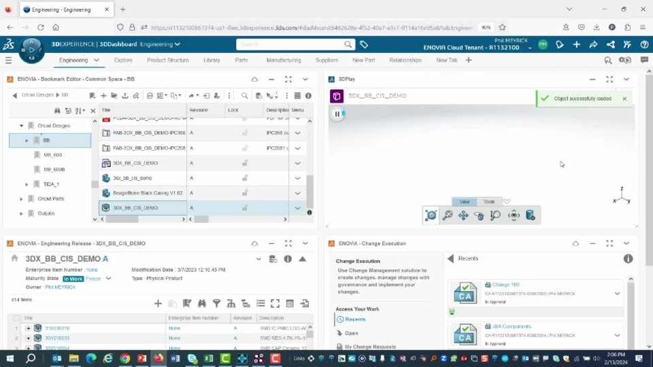Switch to the Manufacturing tab
Image resolution: width=653 pixels, height=367 pixels.
[x=284, y=60]
